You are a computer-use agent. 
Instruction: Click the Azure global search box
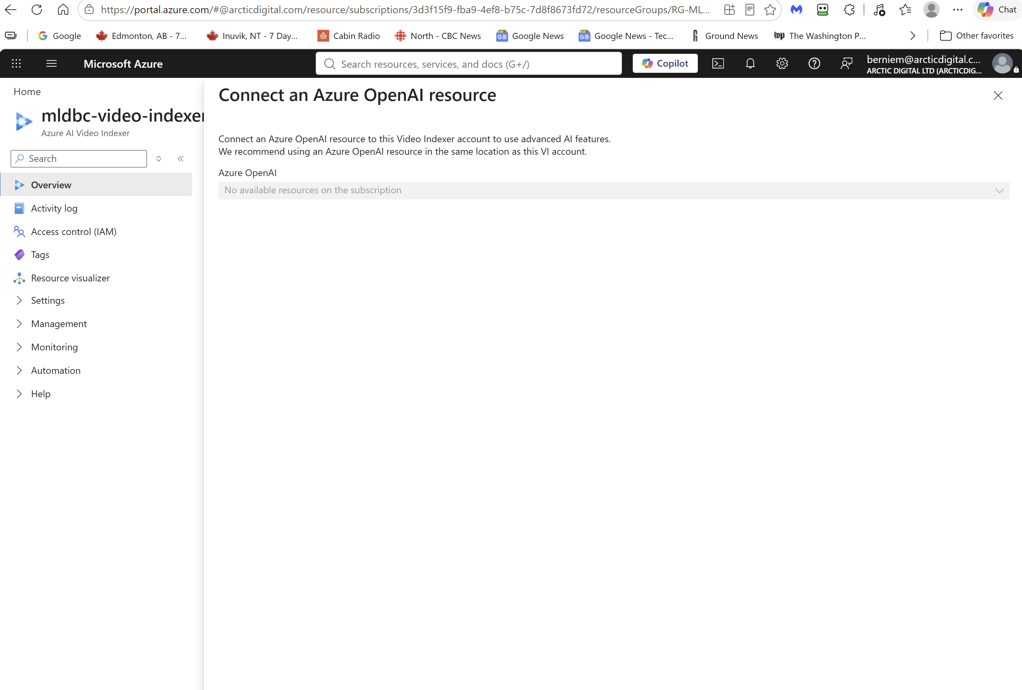(469, 64)
